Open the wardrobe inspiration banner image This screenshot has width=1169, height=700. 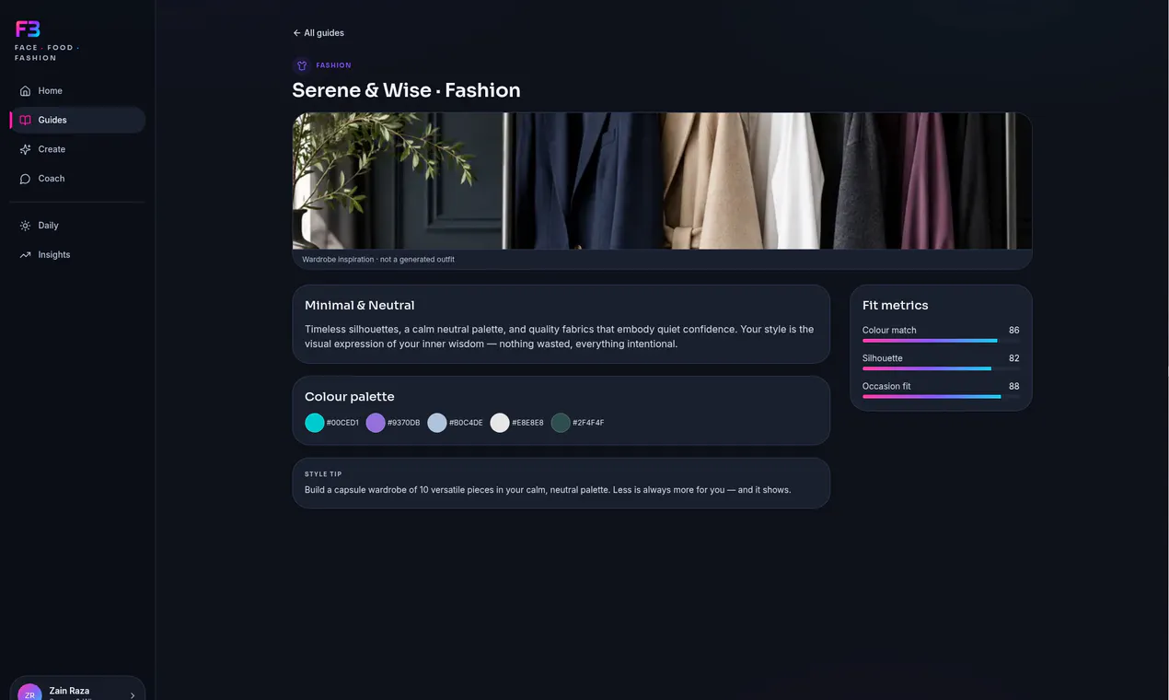point(662,181)
